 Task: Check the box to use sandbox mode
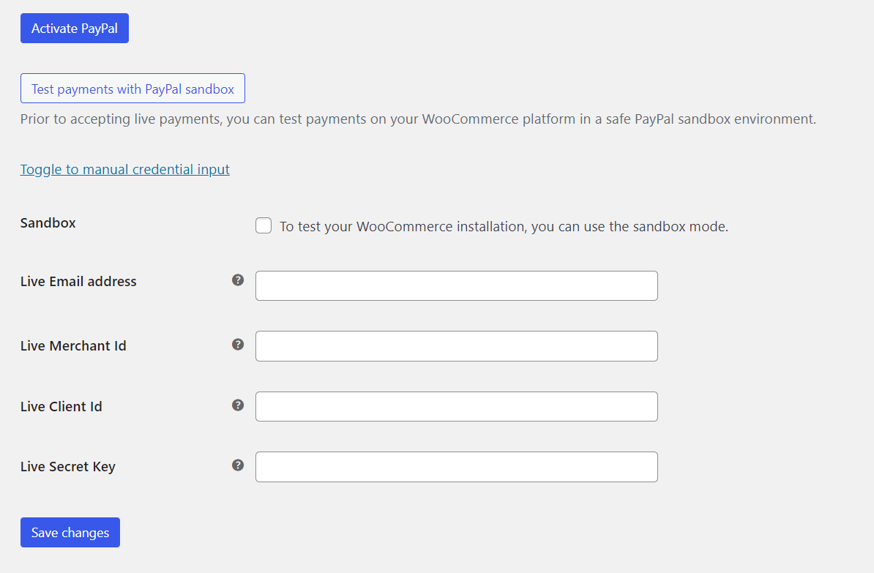[x=263, y=225]
